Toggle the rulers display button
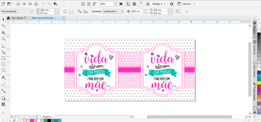This screenshot has height=122, width=261. (x=128, y=4)
